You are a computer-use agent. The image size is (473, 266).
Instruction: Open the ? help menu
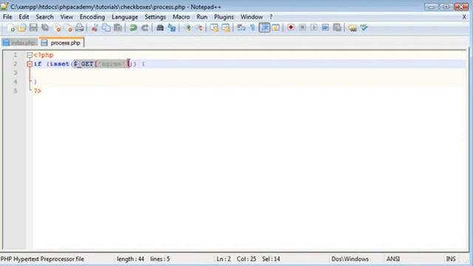(x=271, y=17)
